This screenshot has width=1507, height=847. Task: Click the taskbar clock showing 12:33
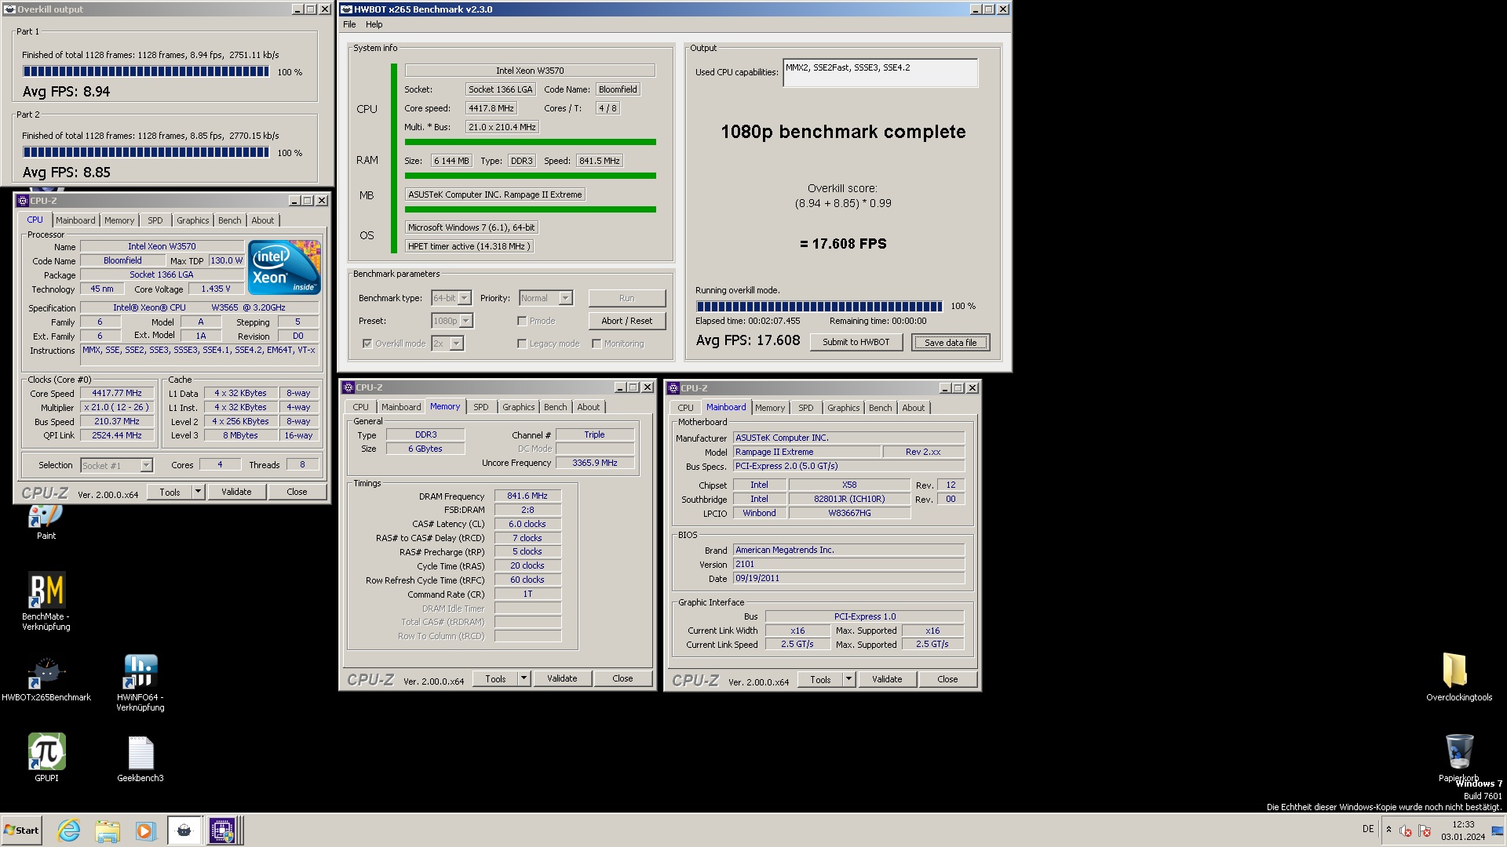(1463, 831)
